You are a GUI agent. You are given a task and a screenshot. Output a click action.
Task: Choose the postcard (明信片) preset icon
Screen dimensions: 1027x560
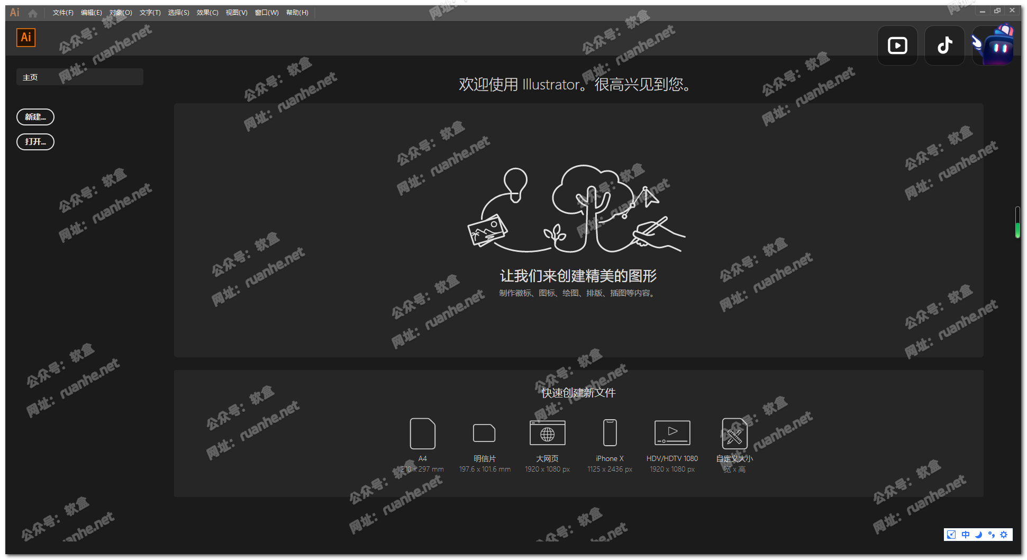tap(484, 433)
